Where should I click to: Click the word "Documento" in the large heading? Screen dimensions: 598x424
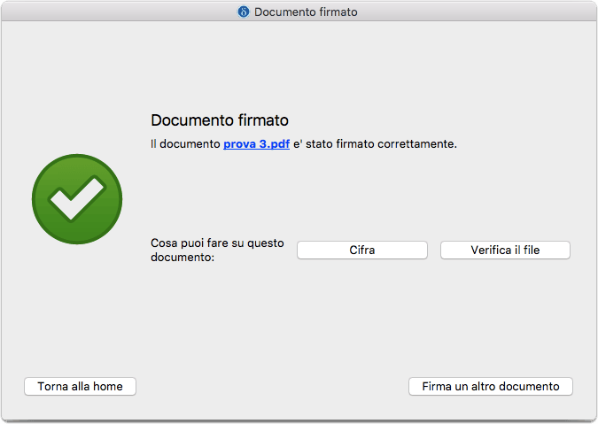192,120
